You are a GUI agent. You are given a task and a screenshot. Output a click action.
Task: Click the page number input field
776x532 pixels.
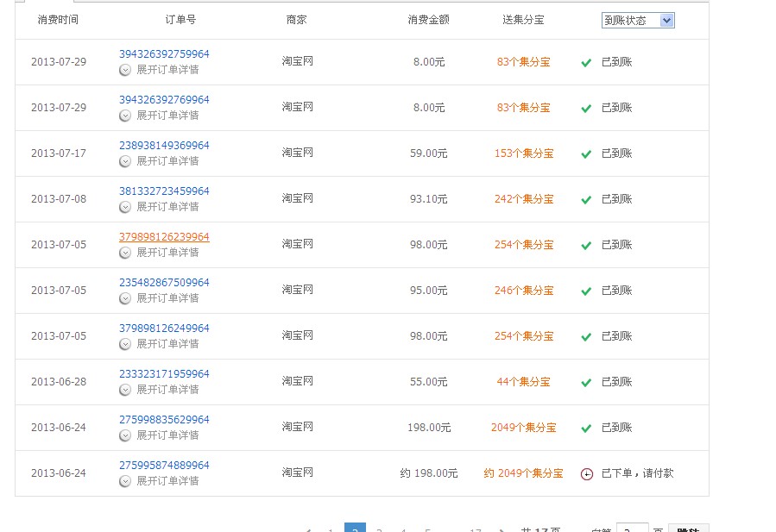pyautogui.click(x=632, y=529)
